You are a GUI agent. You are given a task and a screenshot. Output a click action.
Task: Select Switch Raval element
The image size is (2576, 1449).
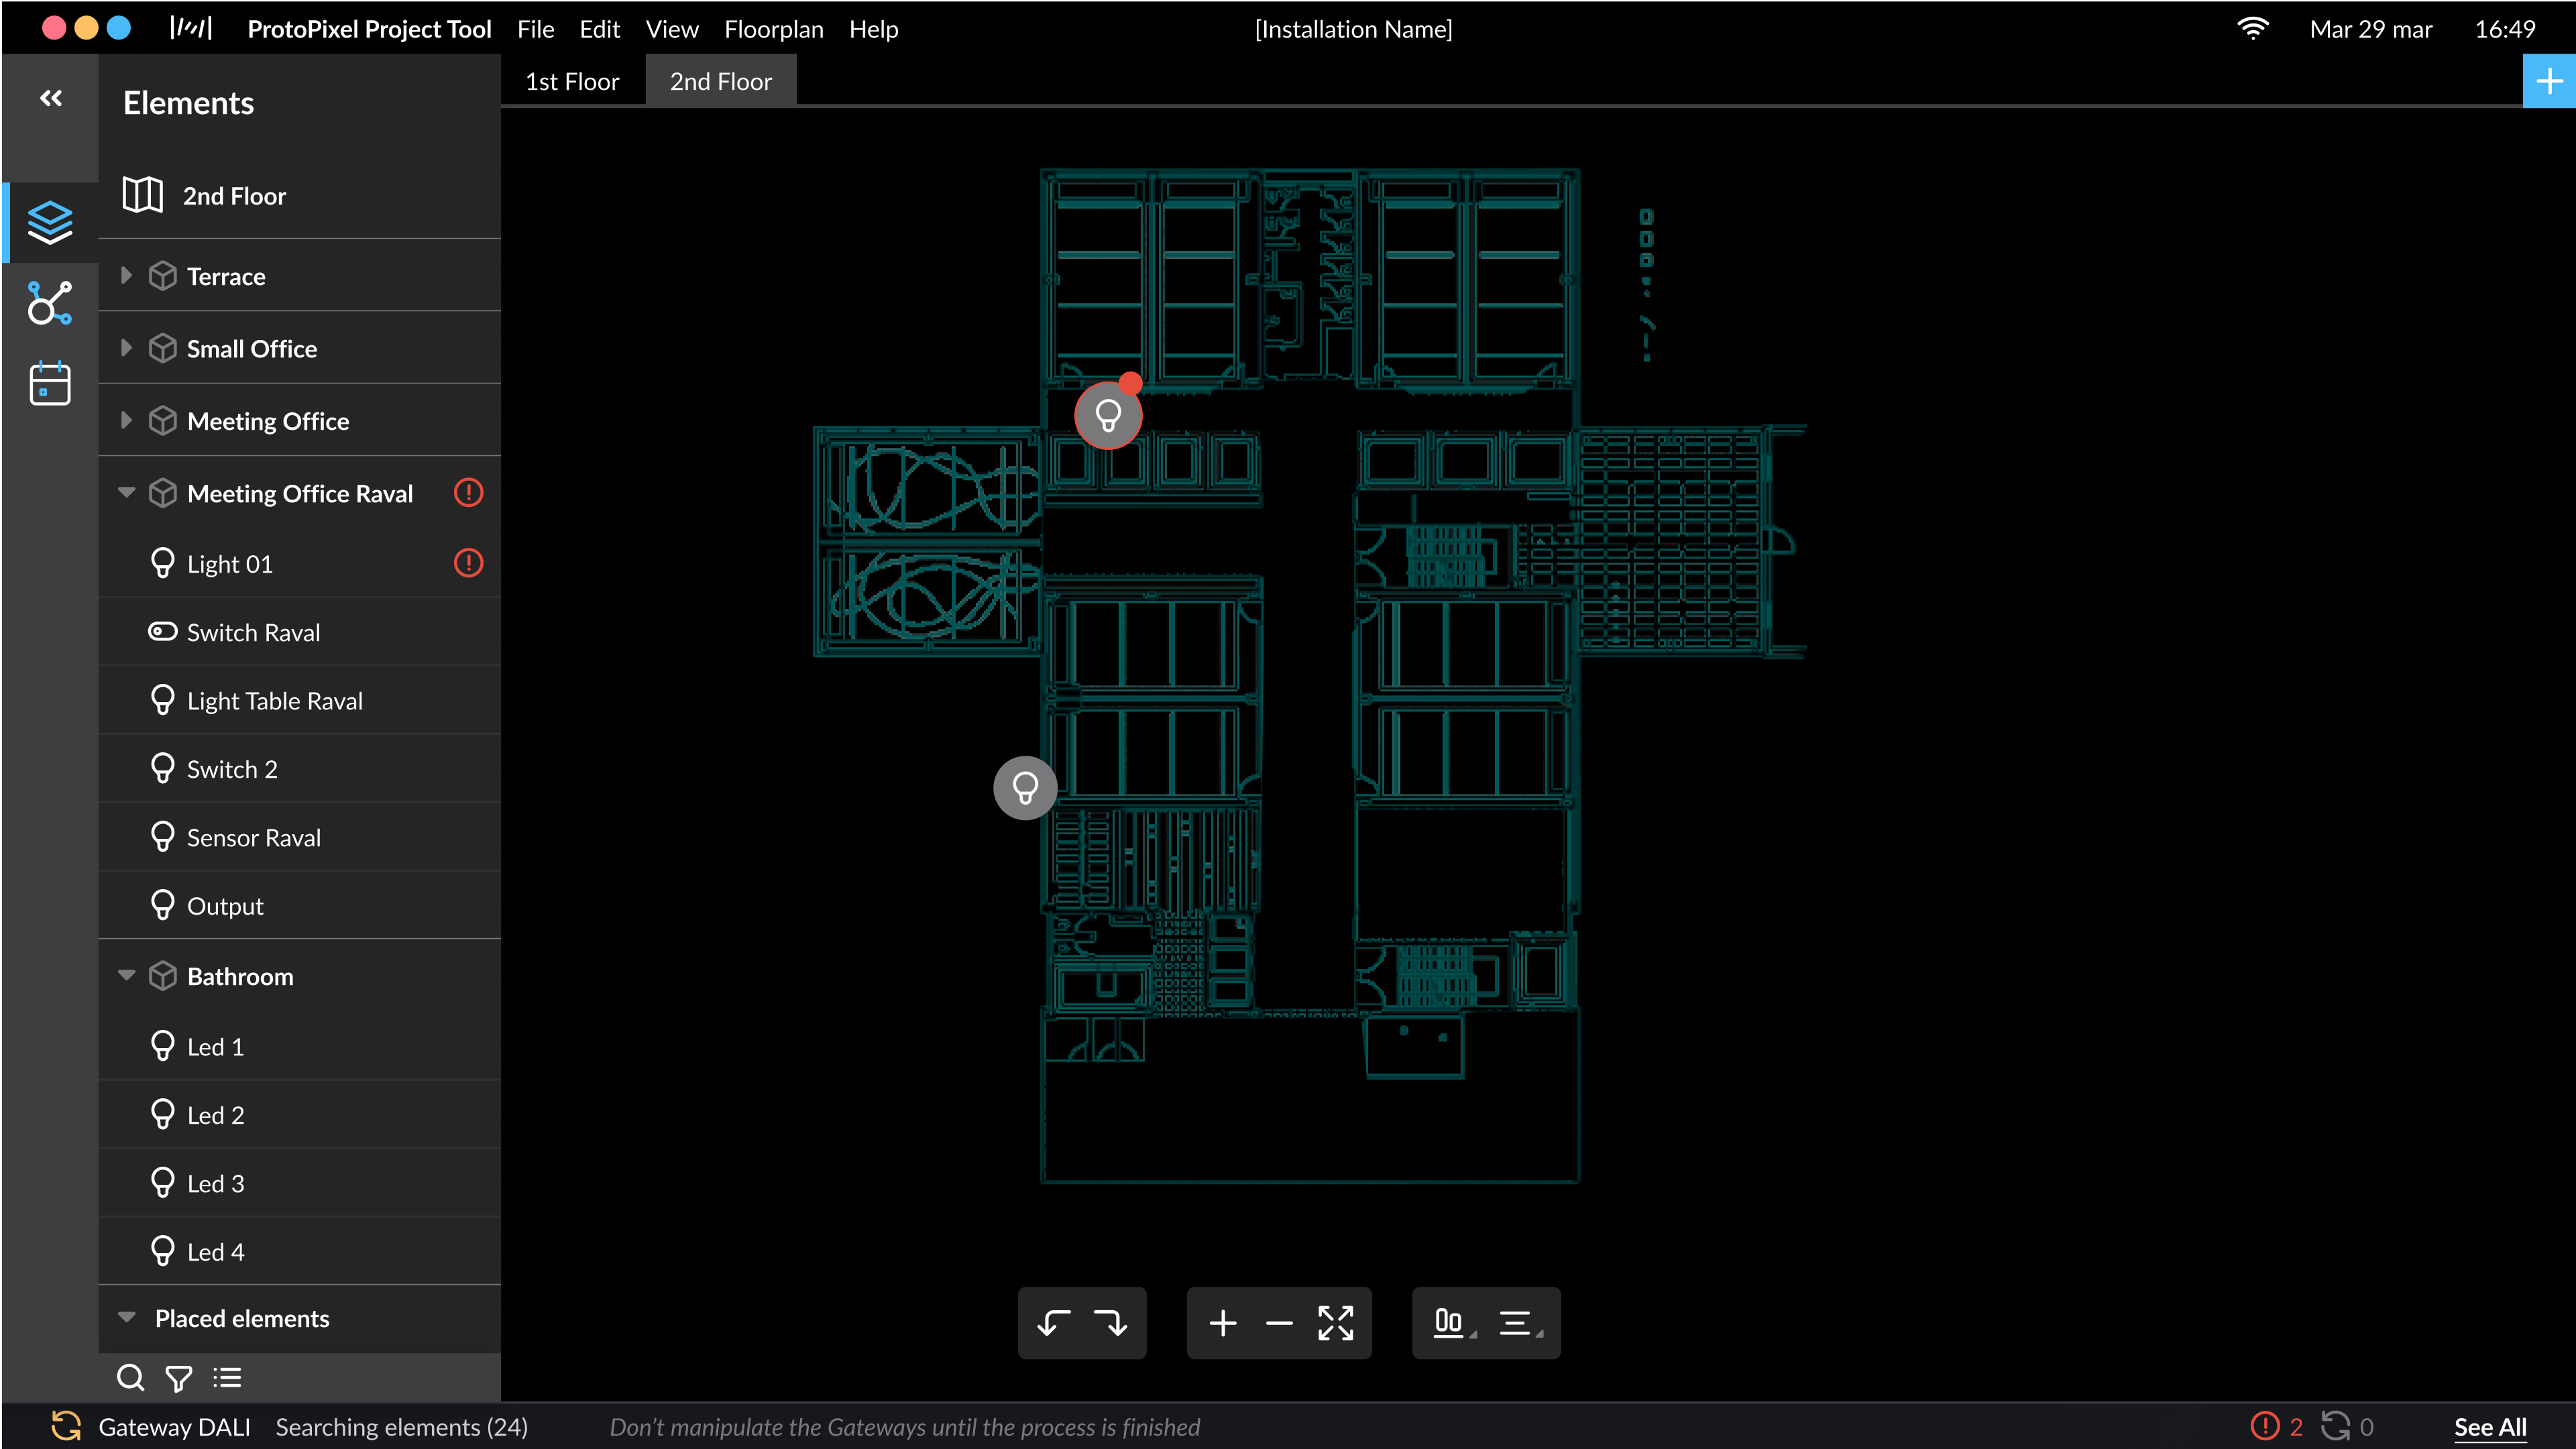300,632
